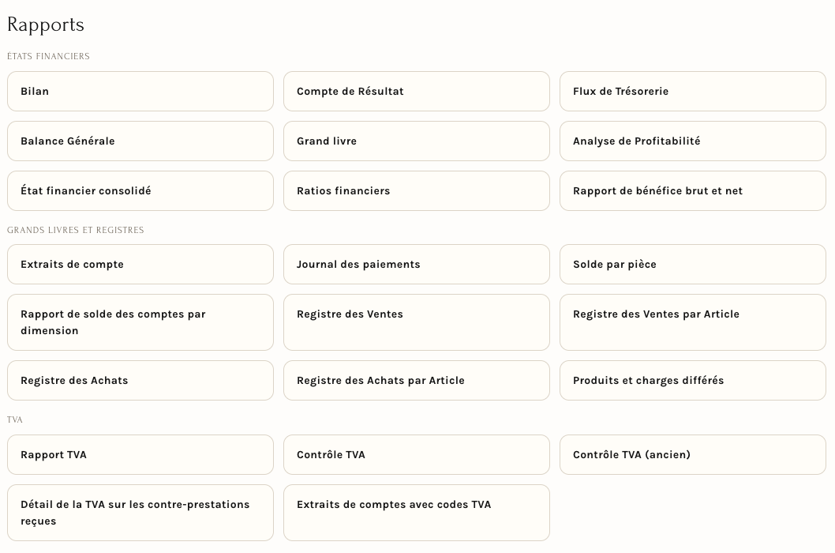The height and width of the screenshot is (553, 835).
Task: Select Extraits de comptes avec codes TVA
Action: 417,513
